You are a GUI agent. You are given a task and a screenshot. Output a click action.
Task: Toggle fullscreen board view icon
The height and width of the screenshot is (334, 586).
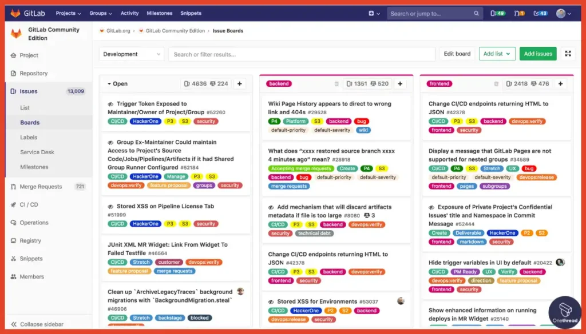[x=568, y=54]
